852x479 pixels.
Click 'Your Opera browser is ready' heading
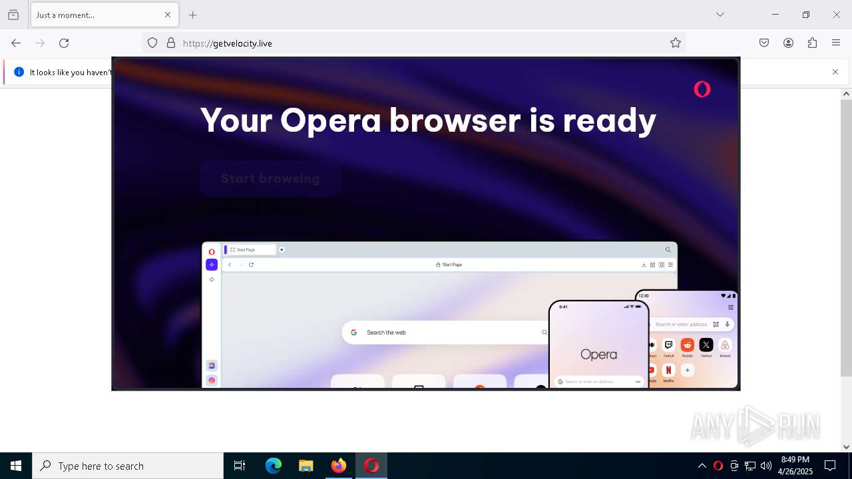click(x=428, y=120)
